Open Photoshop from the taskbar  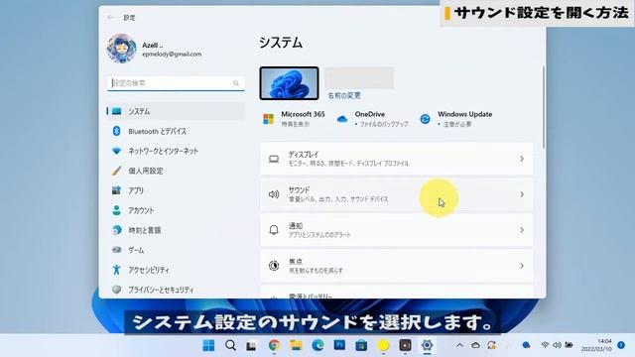click(339, 345)
